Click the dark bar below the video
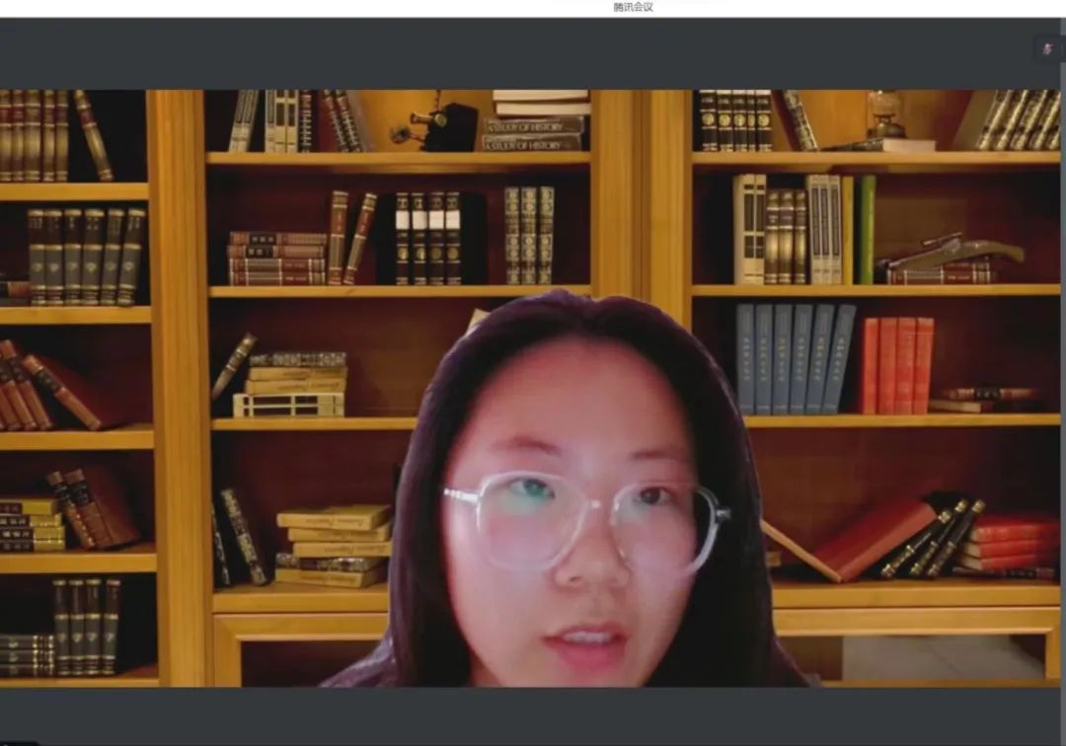The height and width of the screenshot is (746, 1066). (x=533, y=715)
